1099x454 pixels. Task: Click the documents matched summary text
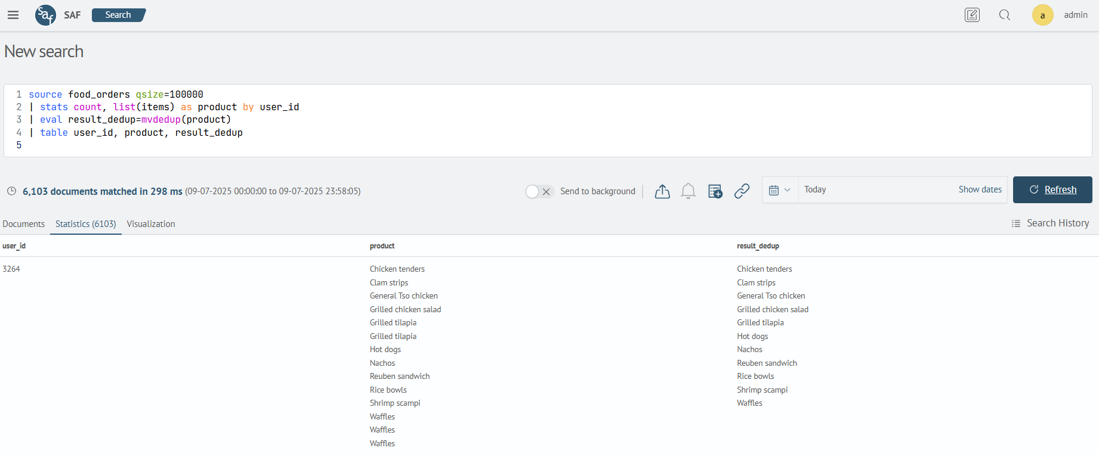(103, 191)
